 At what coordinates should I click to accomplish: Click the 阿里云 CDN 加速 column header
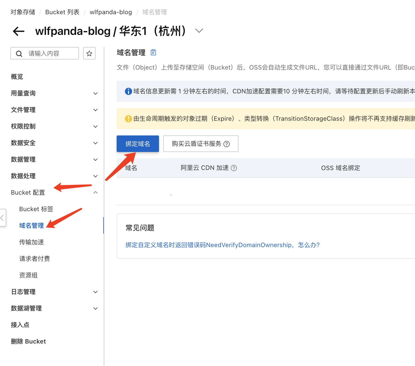(x=205, y=168)
